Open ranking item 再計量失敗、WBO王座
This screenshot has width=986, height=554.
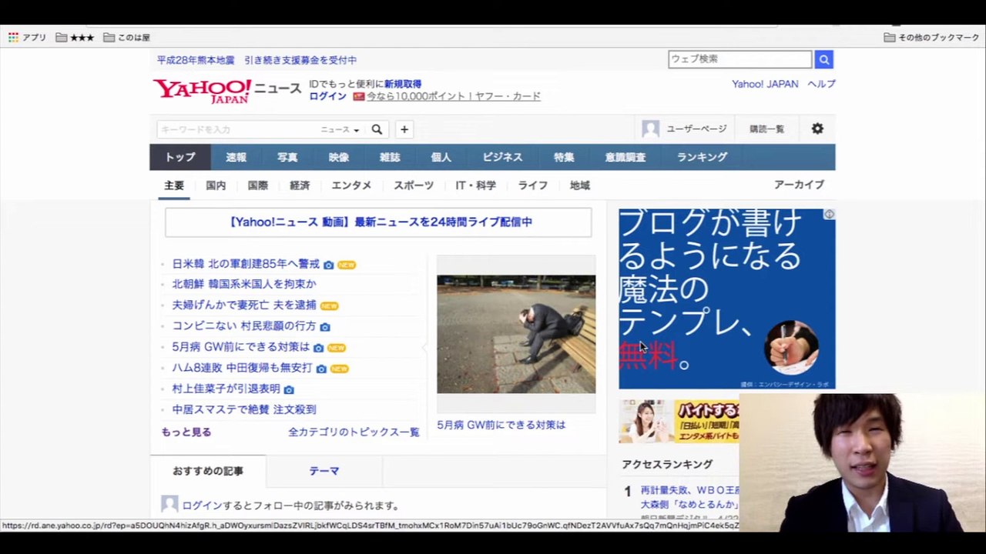[690, 490]
